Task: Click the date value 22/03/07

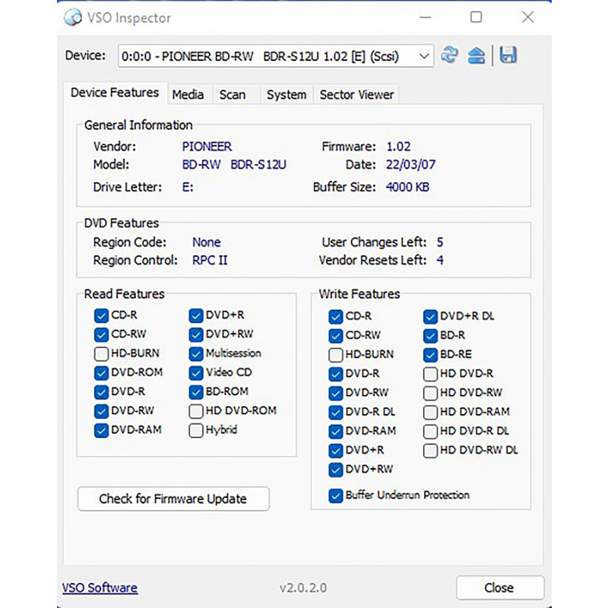Action: [410, 165]
